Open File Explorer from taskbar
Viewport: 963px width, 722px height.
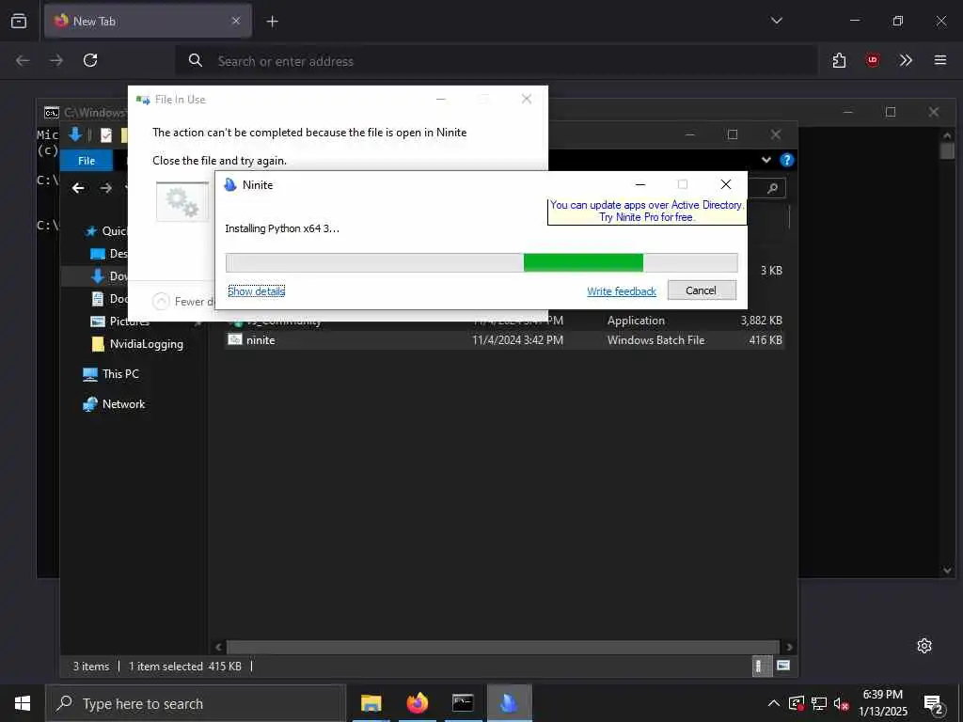point(371,703)
